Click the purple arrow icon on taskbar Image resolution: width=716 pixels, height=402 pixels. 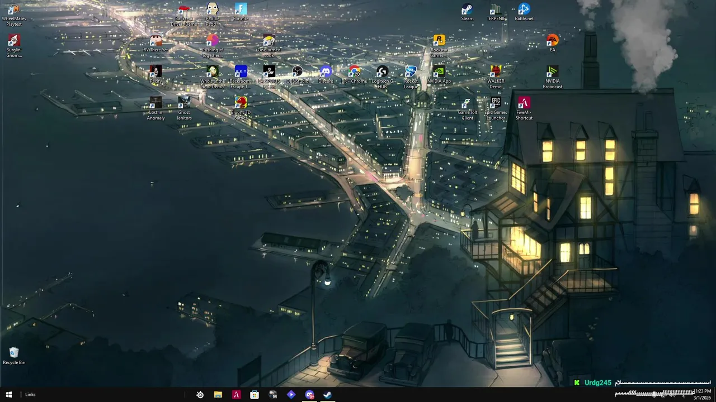291,395
